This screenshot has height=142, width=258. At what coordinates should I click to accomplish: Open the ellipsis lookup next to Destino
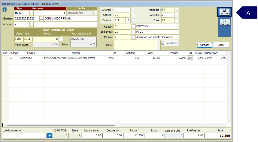(x=133, y=20)
